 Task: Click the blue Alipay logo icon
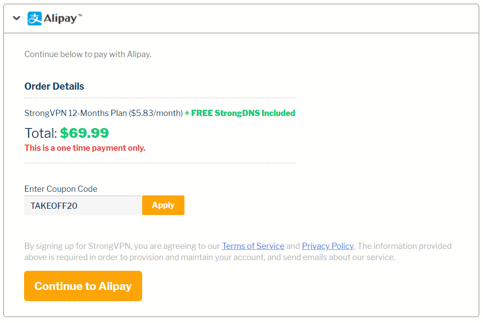coord(34,18)
